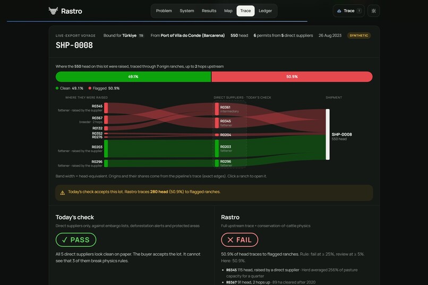Click the Flagged 50.9% legend dot
Screen dimensions: 428x285
[90, 88]
